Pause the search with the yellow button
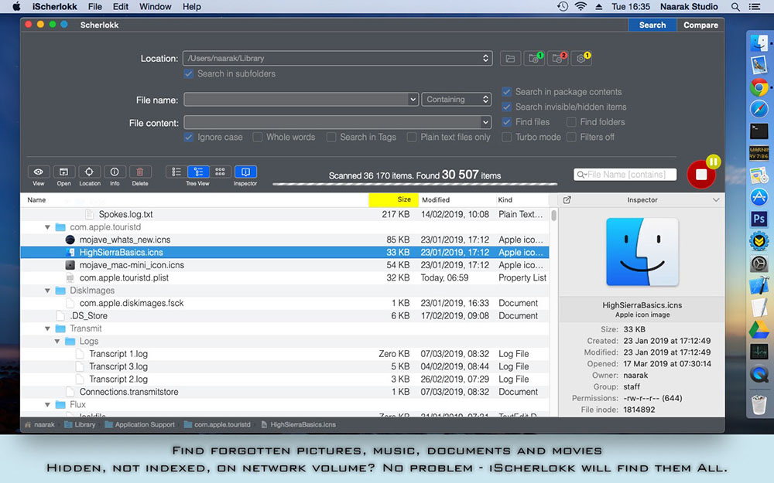Image resolution: width=774 pixels, height=483 pixels. pos(714,162)
